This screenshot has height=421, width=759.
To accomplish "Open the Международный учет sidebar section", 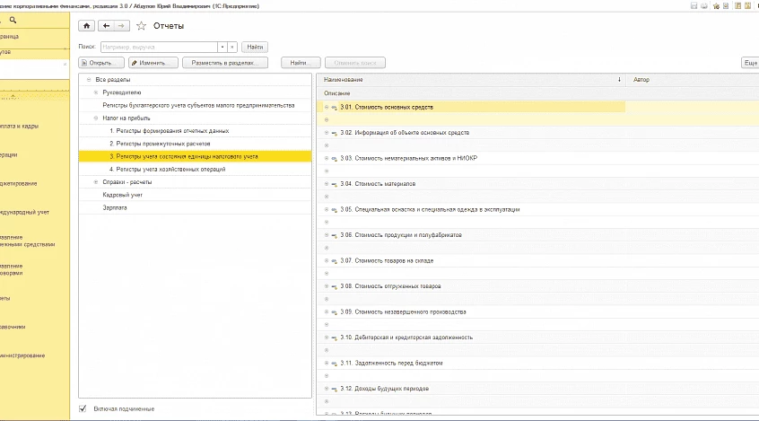I will 25,212.
